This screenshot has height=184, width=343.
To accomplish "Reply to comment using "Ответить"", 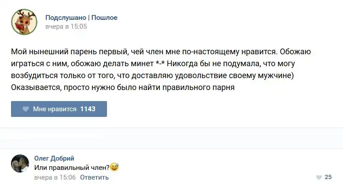I will click(x=94, y=177).
